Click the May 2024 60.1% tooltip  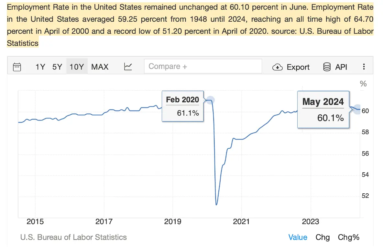coord(323,109)
